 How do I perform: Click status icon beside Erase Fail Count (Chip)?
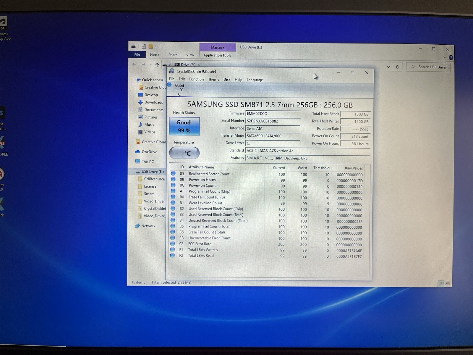point(173,197)
